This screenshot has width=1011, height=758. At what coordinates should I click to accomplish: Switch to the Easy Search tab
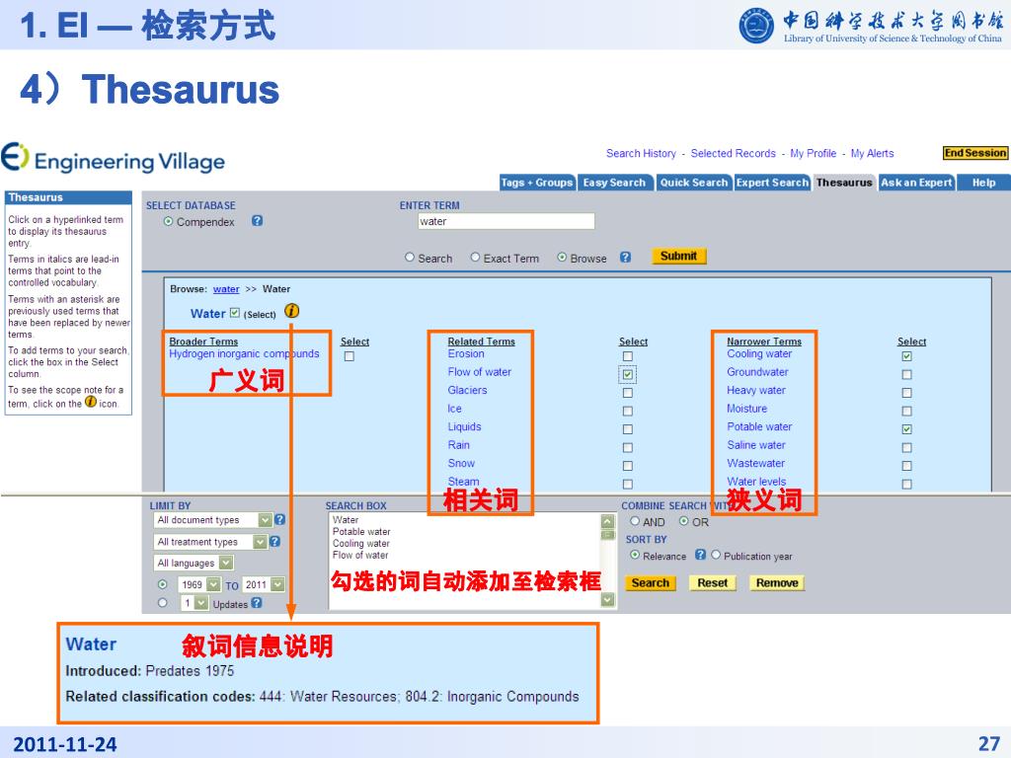tap(615, 183)
